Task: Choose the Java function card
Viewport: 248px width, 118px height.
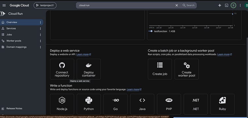Action: [142, 104]
